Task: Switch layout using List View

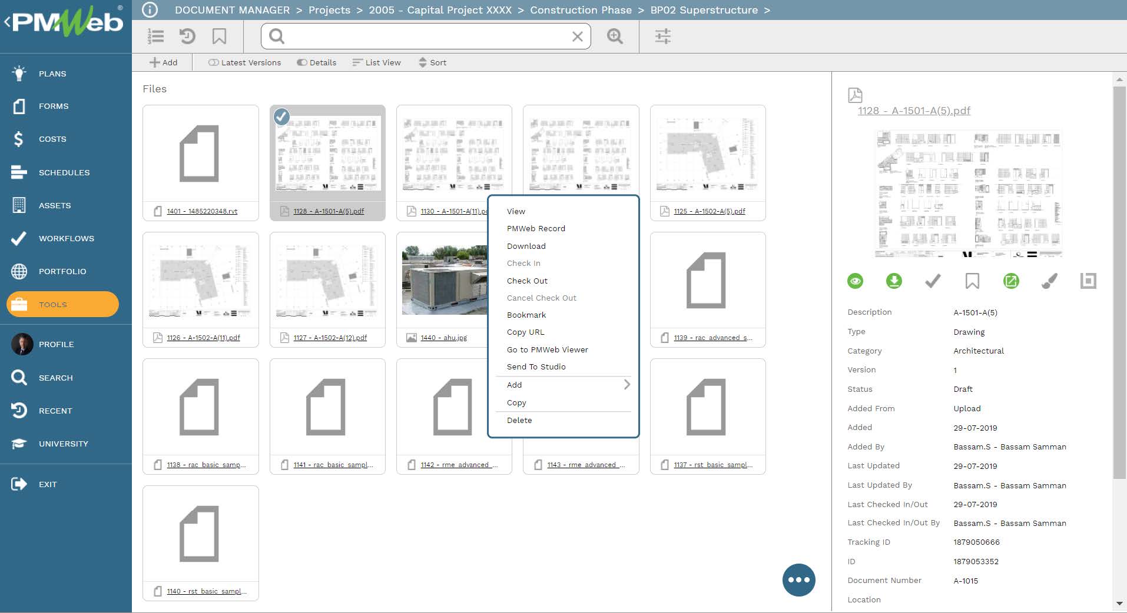Action: [x=376, y=62]
